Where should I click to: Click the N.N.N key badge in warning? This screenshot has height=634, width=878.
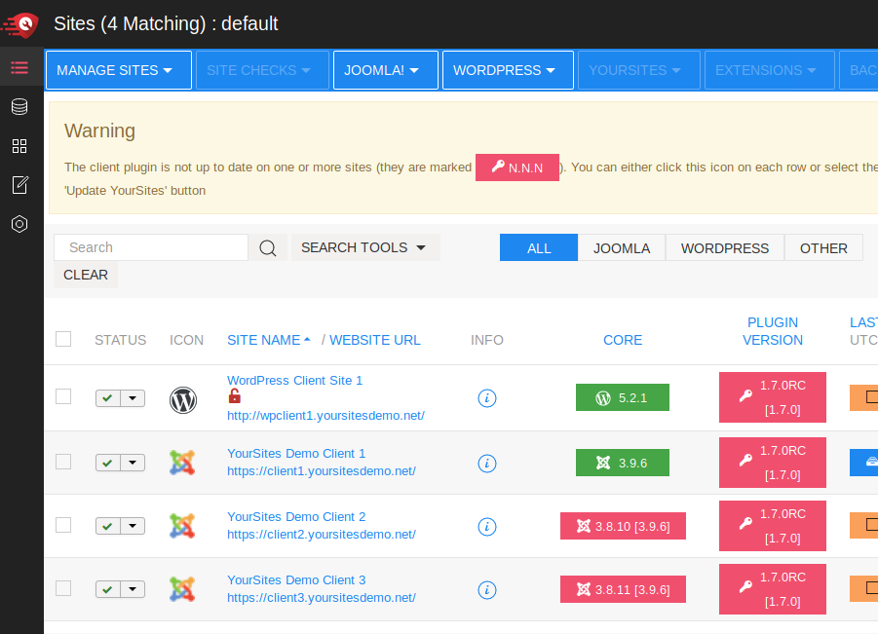click(x=517, y=168)
